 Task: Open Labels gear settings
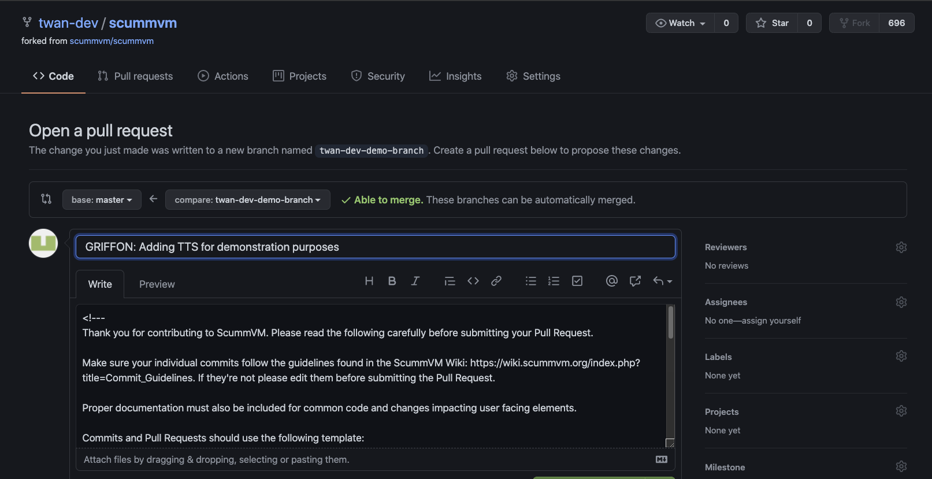[901, 356]
